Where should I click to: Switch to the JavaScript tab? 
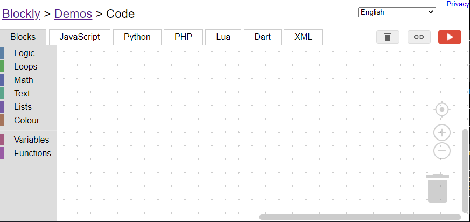[80, 37]
